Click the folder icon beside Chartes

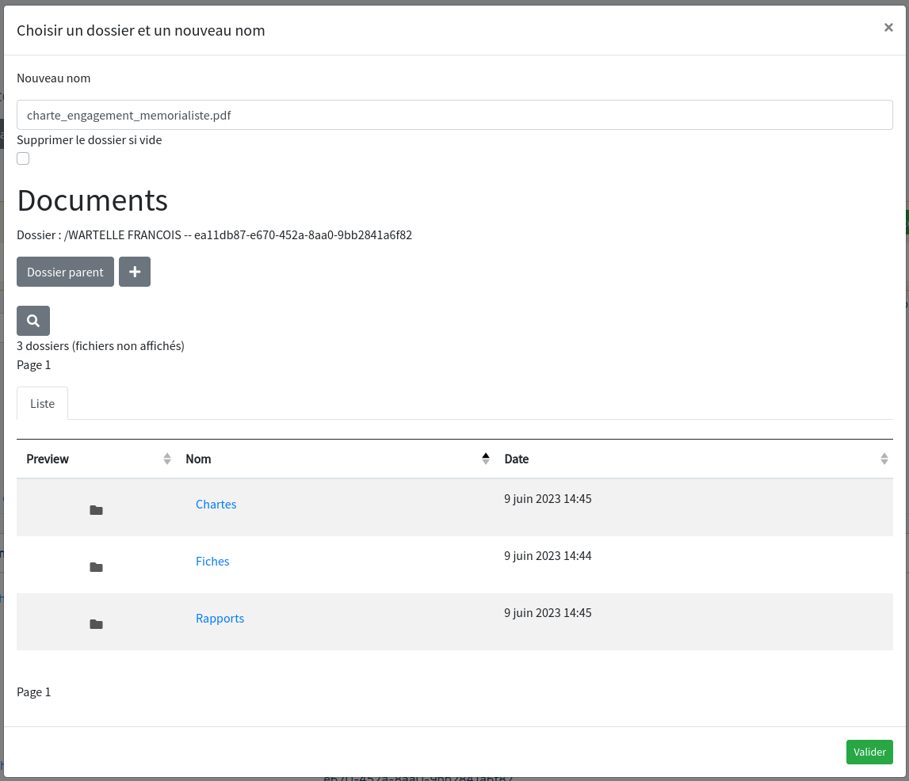pyautogui.click(x=96, y=510)
